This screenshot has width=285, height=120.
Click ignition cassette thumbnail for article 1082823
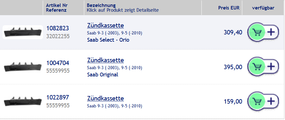point(23,32)
